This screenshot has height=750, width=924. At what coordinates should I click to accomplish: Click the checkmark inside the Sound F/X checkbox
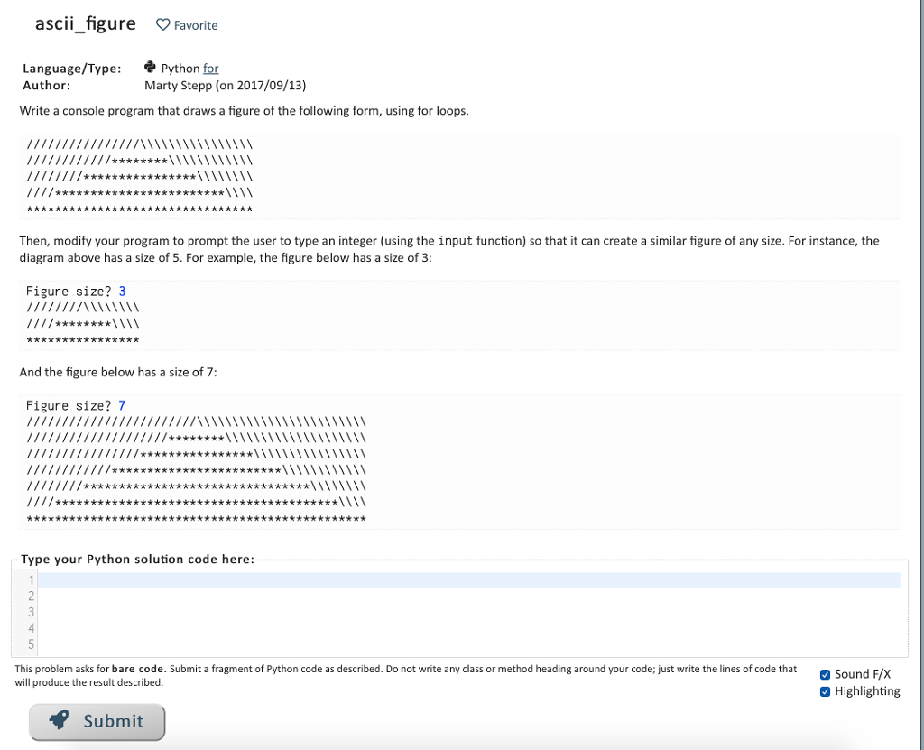(825, 674)
